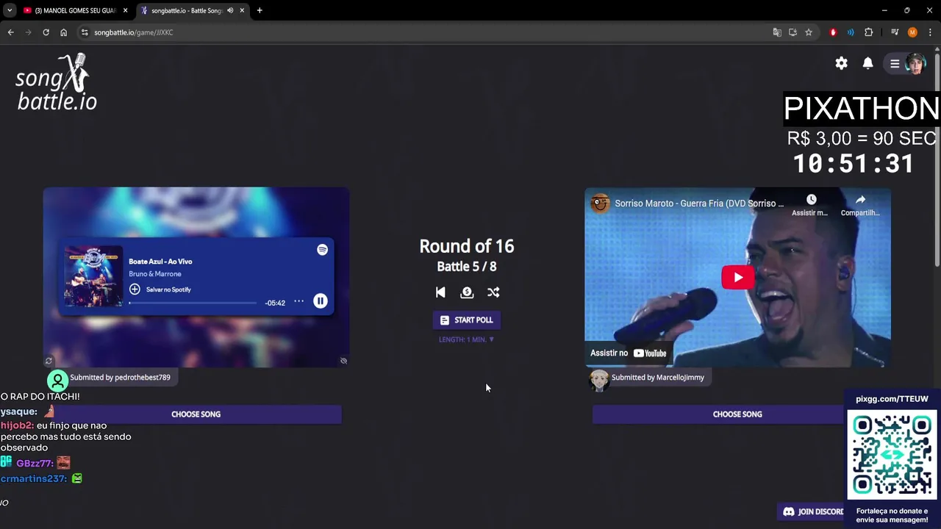Viewport: 941px width, 529px height.
Task: Open the Spotify more options ellipsis
Action: click(298, 301)
